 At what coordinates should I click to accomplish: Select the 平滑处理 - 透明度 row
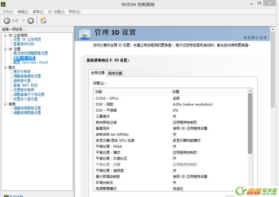[x=170, y=171]
